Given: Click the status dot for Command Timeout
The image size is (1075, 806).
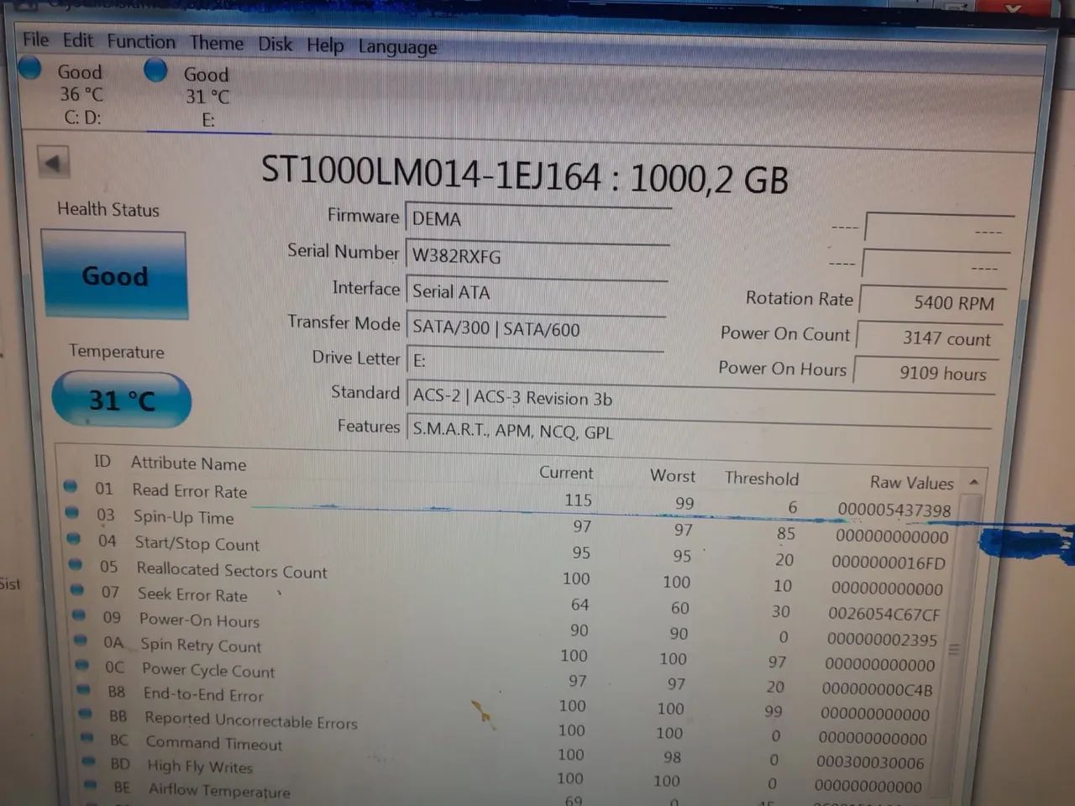Looking at the screenshot, I should click(x=88, y=737).
